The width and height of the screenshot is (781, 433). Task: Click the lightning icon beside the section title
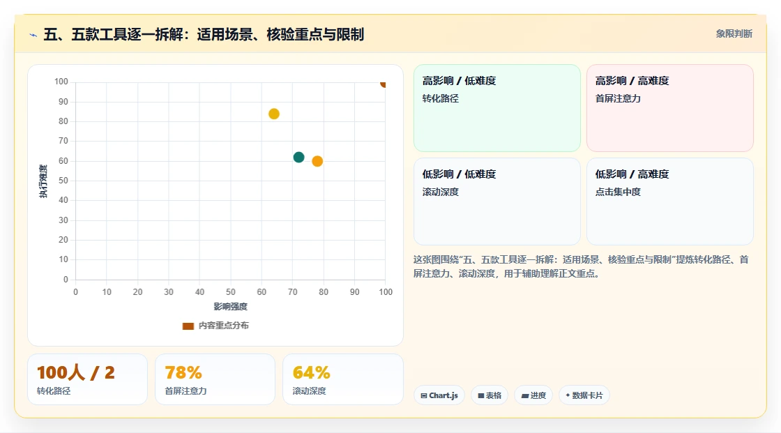33,35
